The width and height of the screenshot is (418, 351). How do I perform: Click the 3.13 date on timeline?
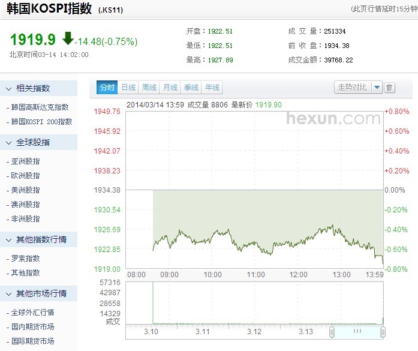click(x=305, y=332)
